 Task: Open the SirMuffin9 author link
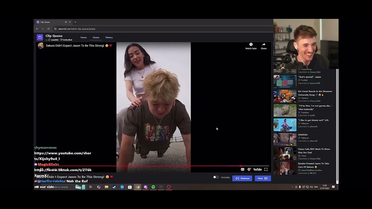67,40
